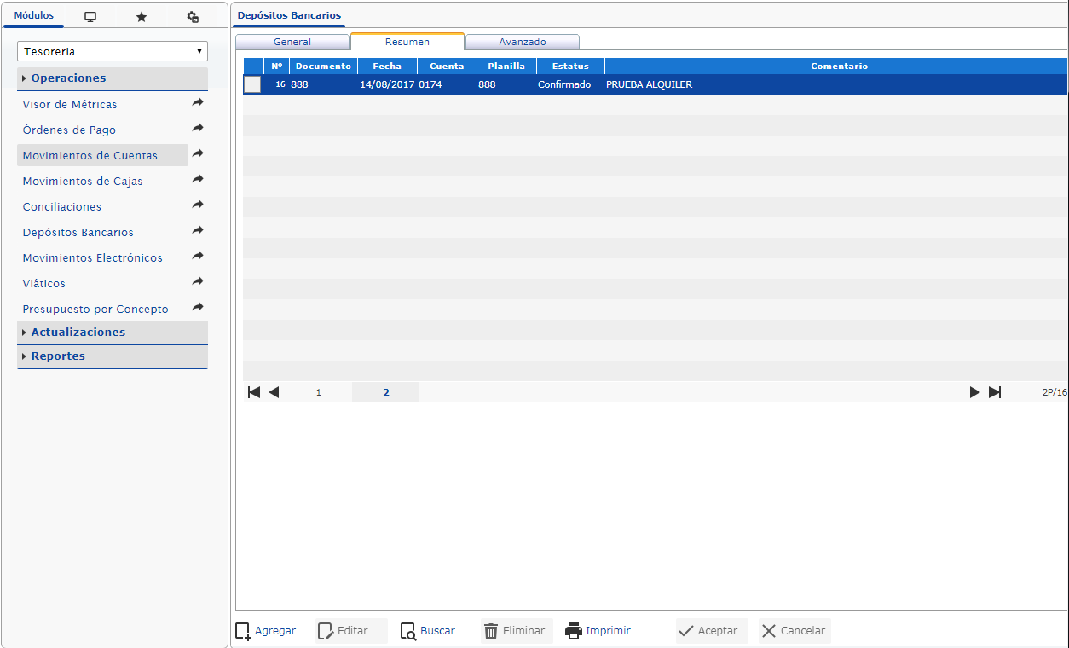The width and height of the screenshot is (1069, 648).
Task: Sort by the Cuenta column header
Action: (447, 66)
